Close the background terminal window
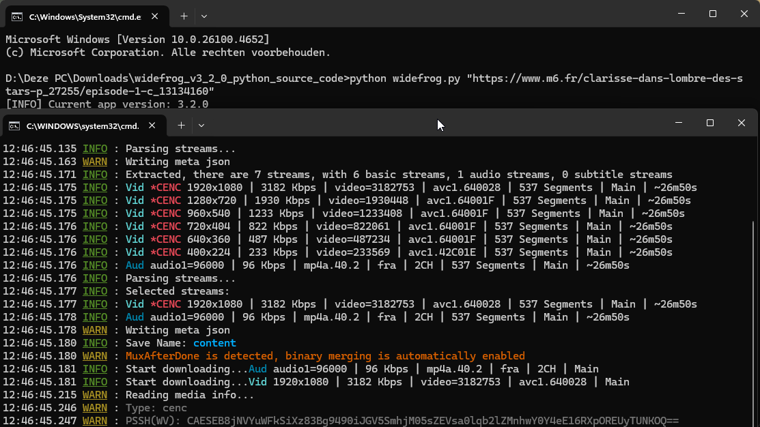This screenshot has width=760, height=427. [744, 14]
